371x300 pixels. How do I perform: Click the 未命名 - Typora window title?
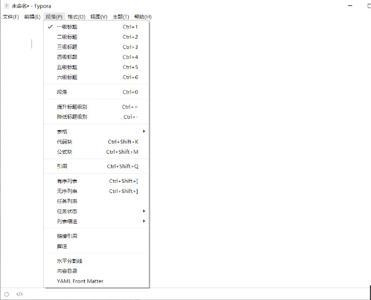click(x=31, y=6)
